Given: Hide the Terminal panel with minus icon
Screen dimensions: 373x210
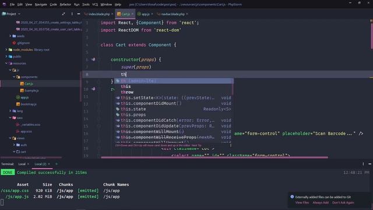Looking at the screenshot, I should tap(370, 164).
